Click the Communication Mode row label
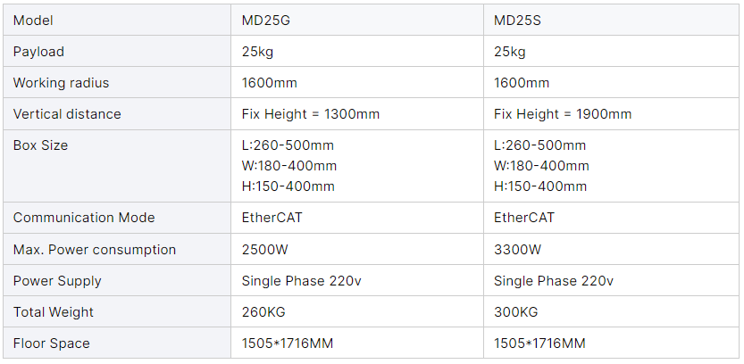 click(84, 218)
